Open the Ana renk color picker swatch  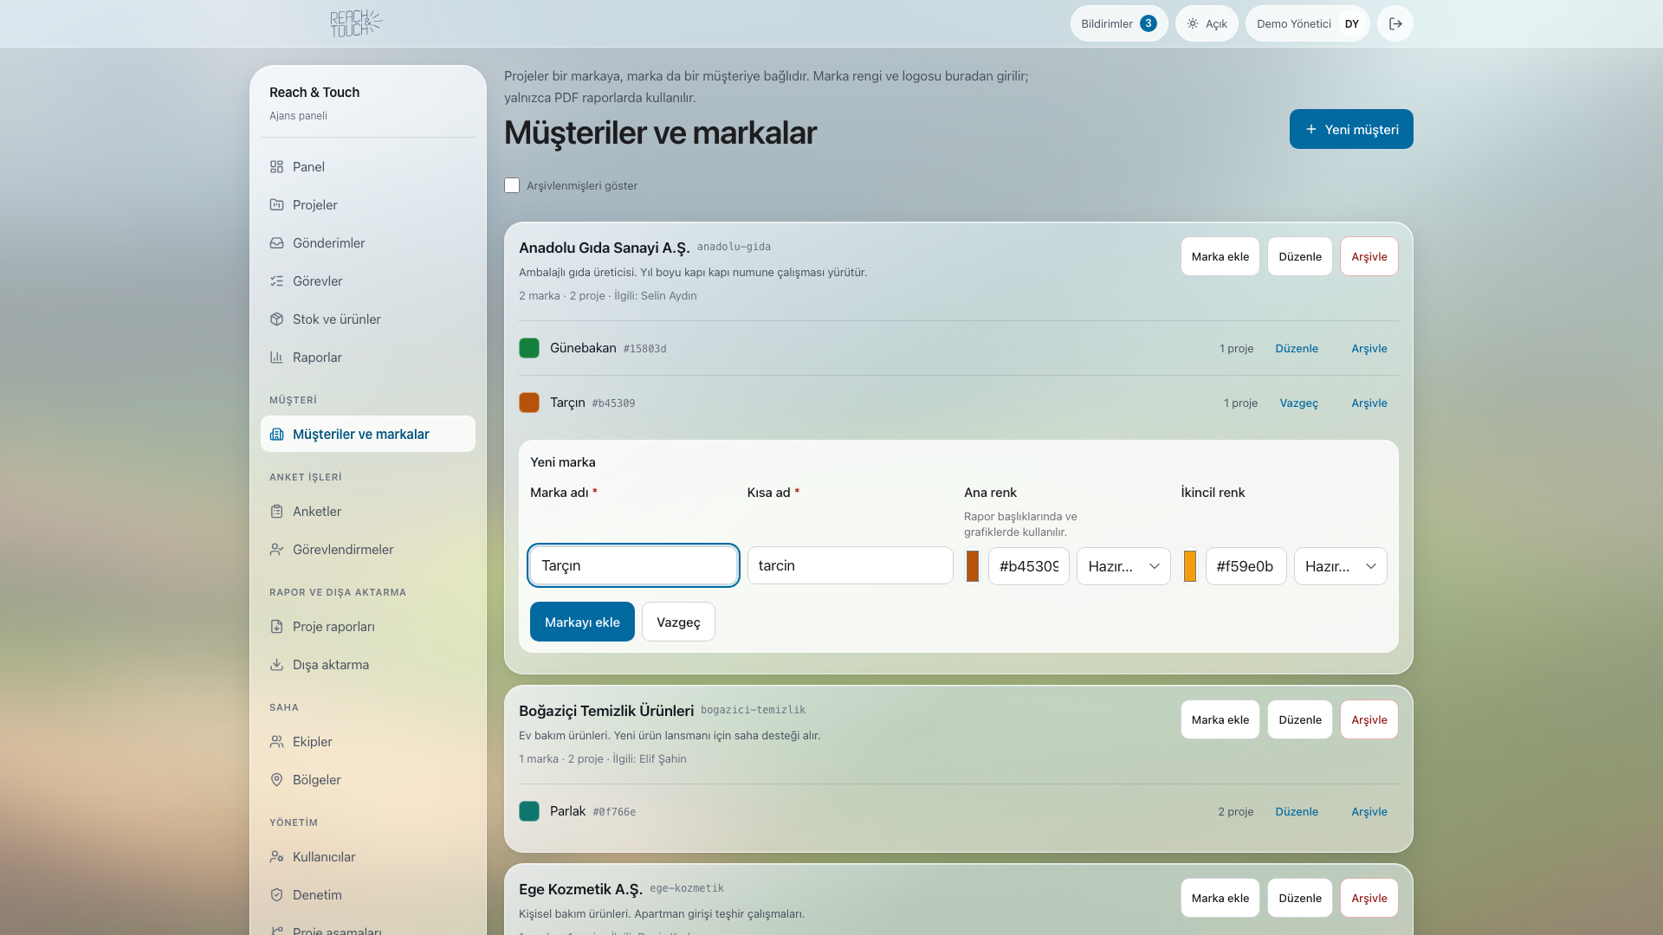pyautogui.click(x=973, y=566)
